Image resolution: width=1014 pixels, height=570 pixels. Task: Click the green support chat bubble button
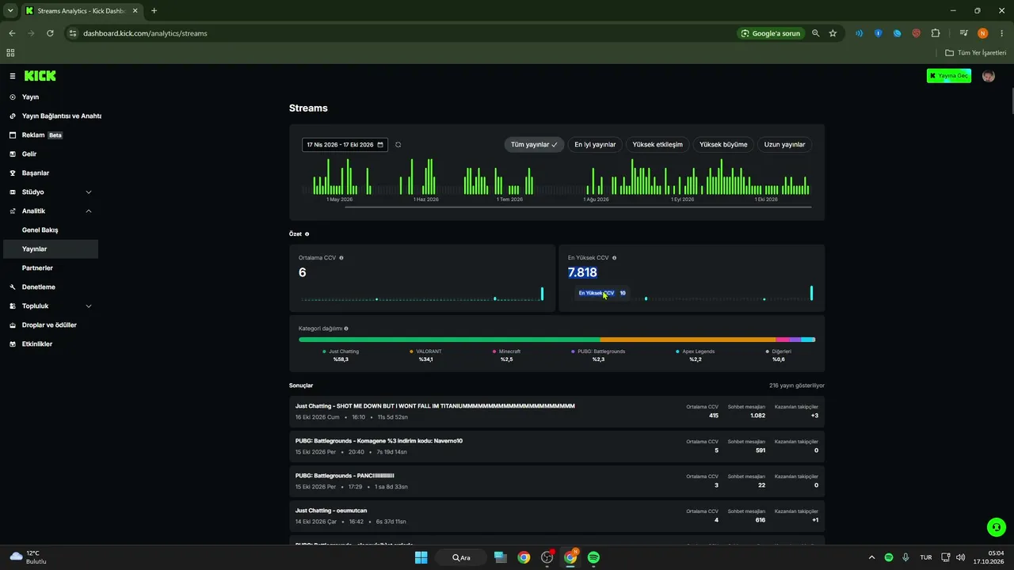pyautogui.click(x=997, y=526)
